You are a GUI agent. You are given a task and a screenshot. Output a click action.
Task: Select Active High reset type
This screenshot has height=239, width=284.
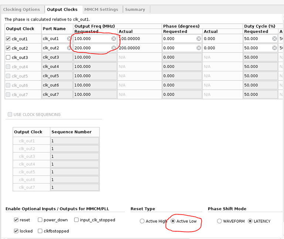(x=142, y=221)
